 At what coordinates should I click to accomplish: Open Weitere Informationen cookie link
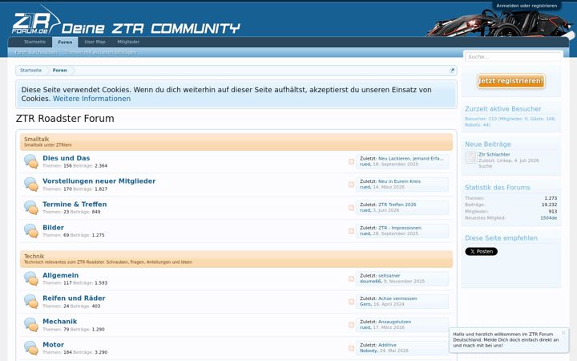(91, 99)
